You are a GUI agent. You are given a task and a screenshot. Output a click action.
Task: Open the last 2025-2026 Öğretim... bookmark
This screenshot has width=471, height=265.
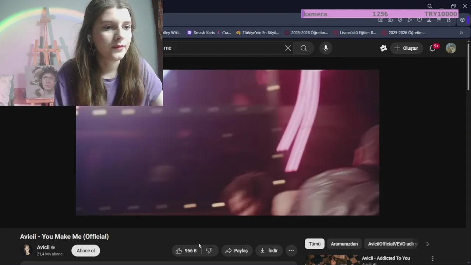(x=404, y=33)
